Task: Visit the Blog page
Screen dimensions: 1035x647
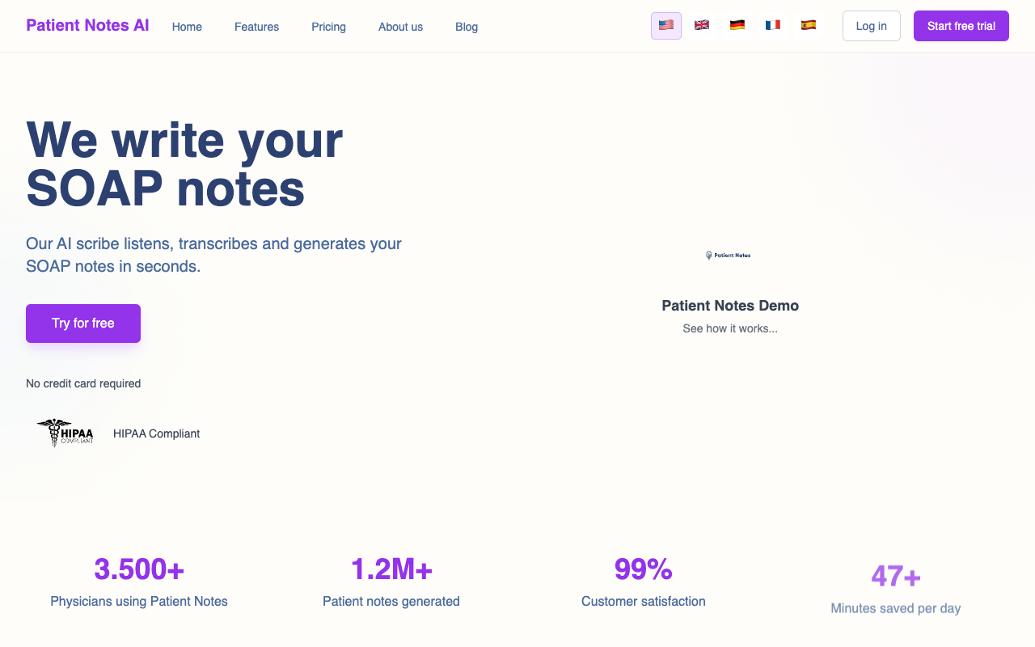Action: coord(467,27)
